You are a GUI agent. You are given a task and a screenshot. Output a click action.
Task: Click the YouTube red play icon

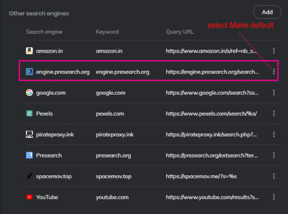(x=29, y=197)
